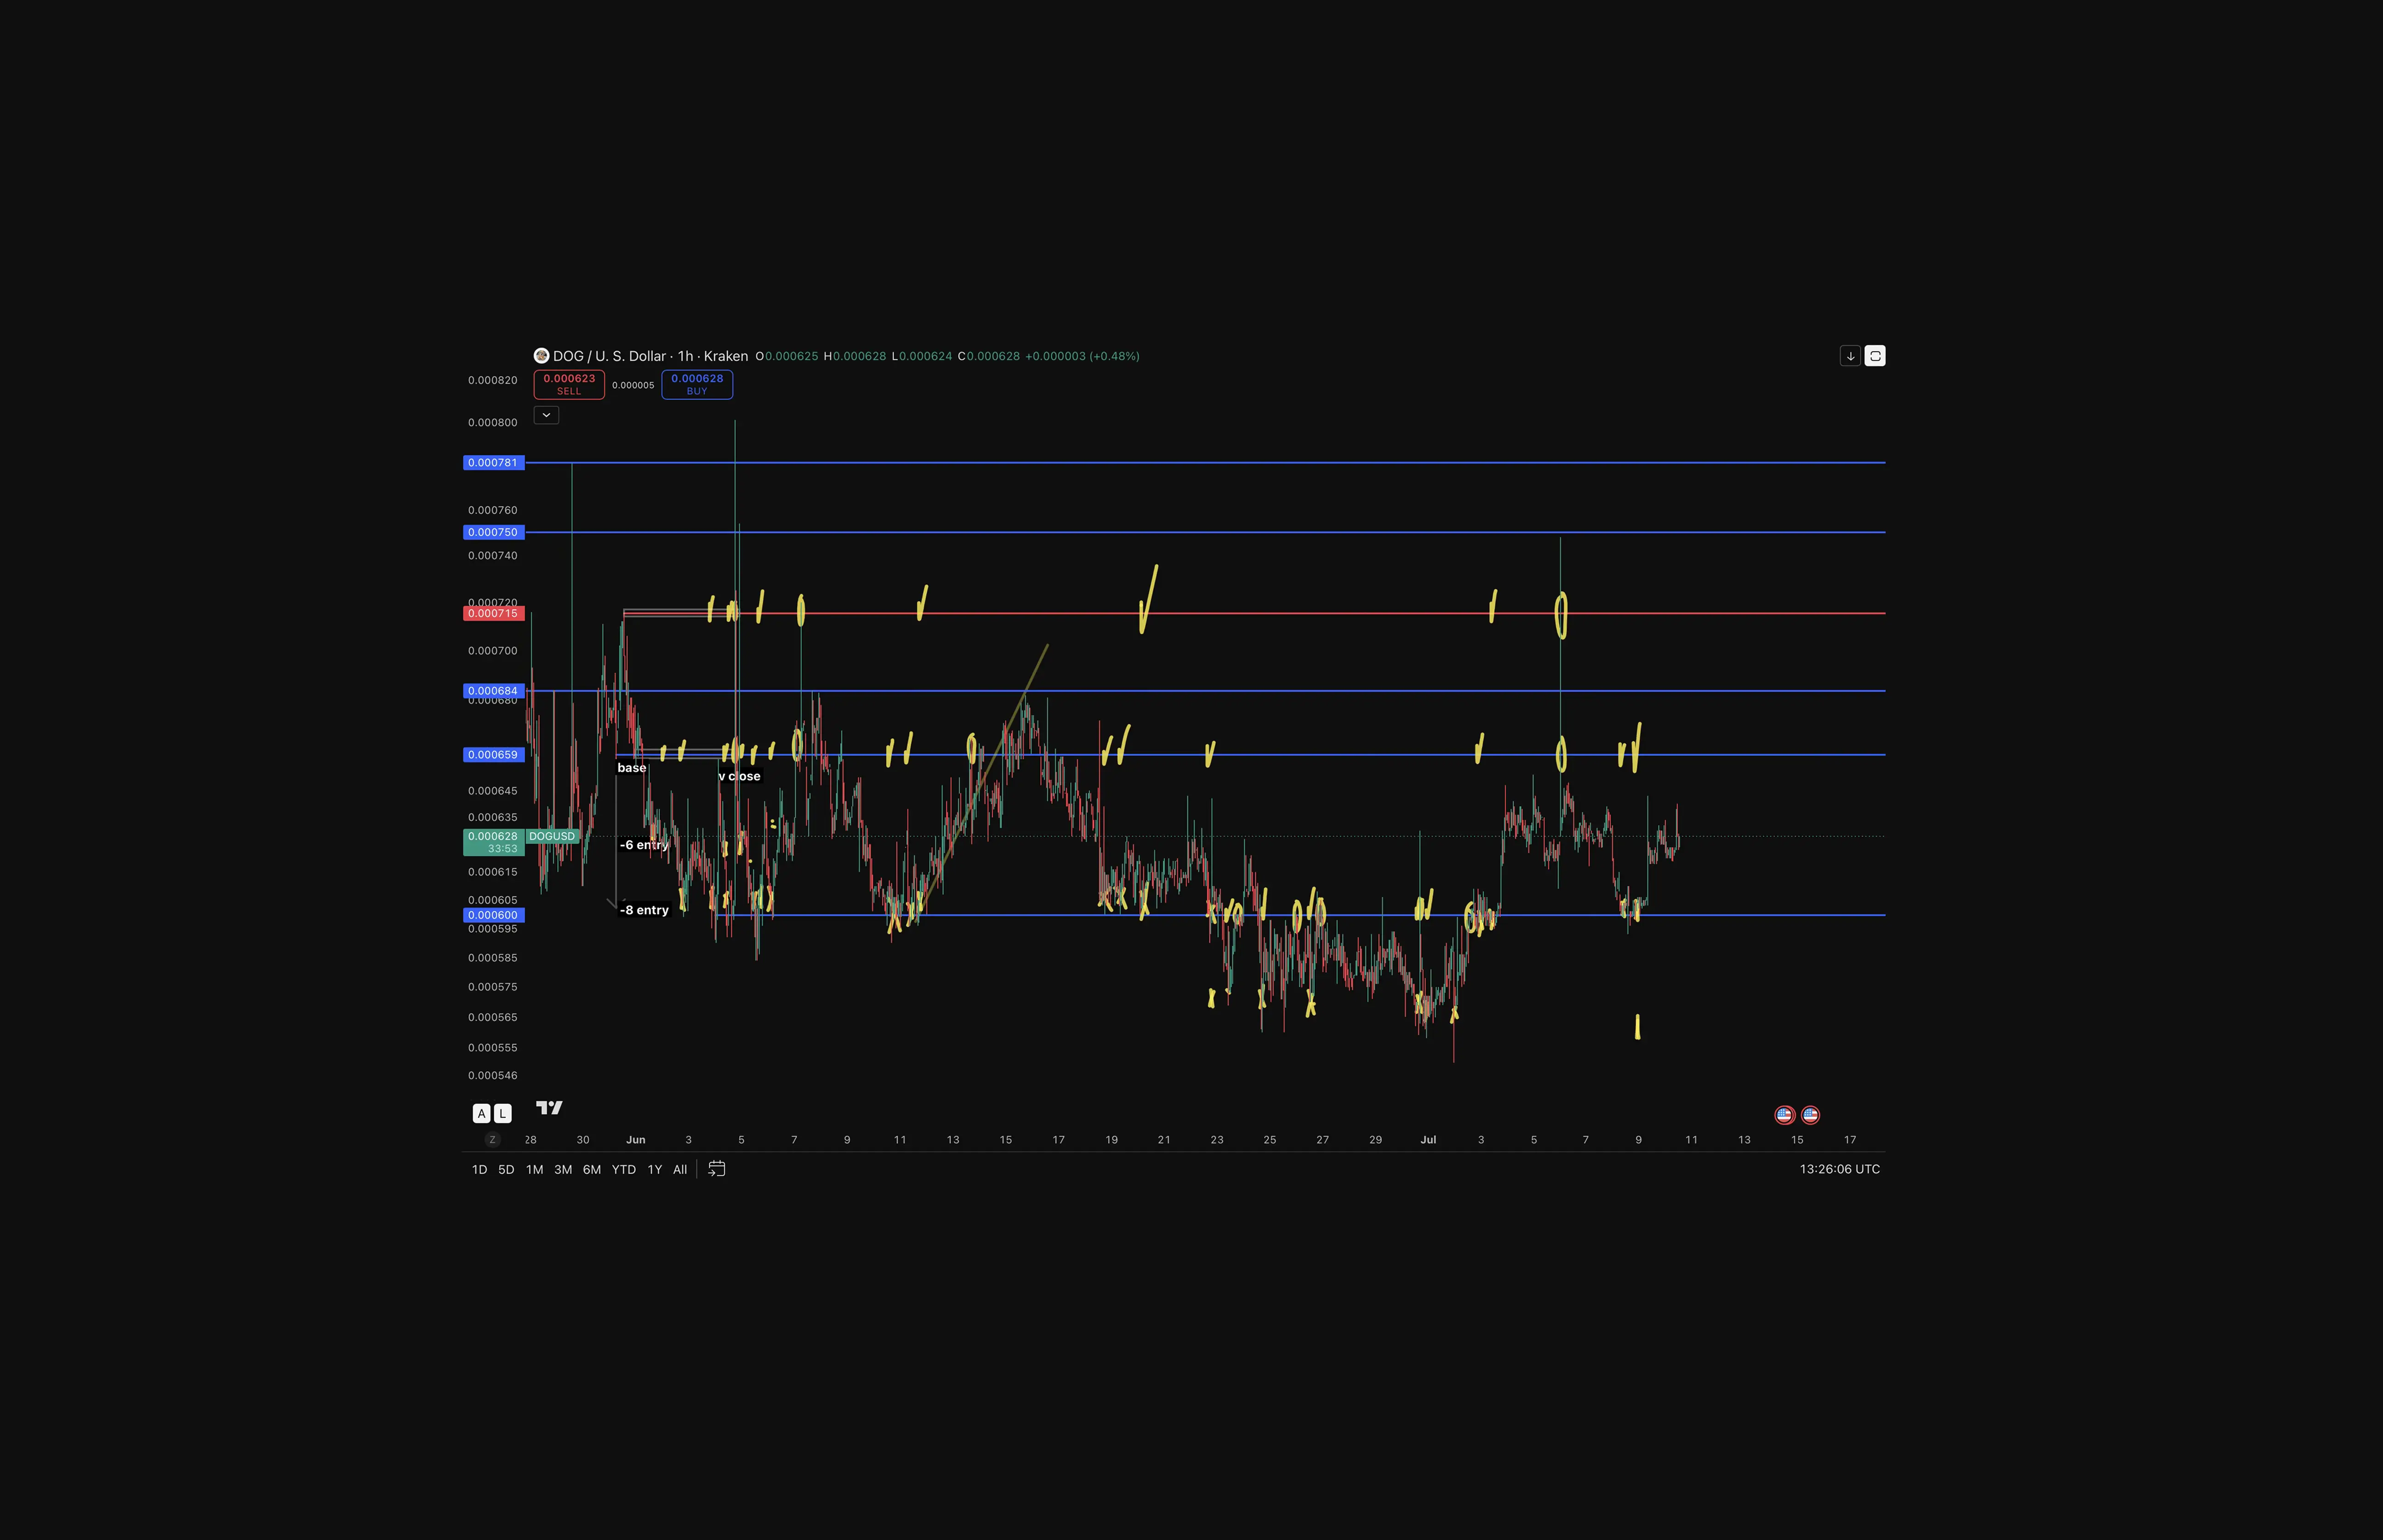2383x1540 pixels.
Task: Click the '-8 entry' text annotation
Action: (x=644, y=910)
